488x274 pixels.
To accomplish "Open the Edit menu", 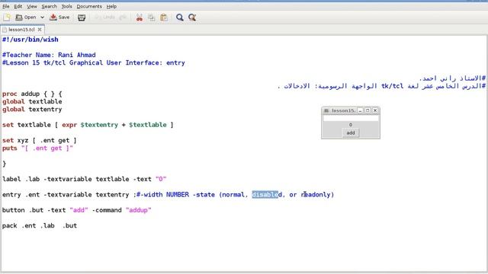I will click(18, 6).
